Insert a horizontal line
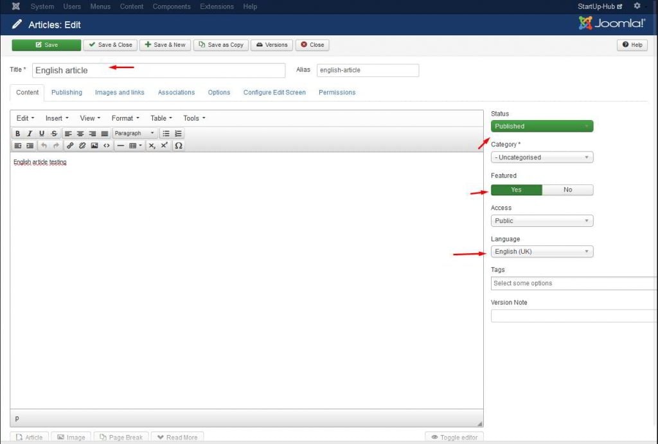 pyautogui.click(x=120, y=146)
